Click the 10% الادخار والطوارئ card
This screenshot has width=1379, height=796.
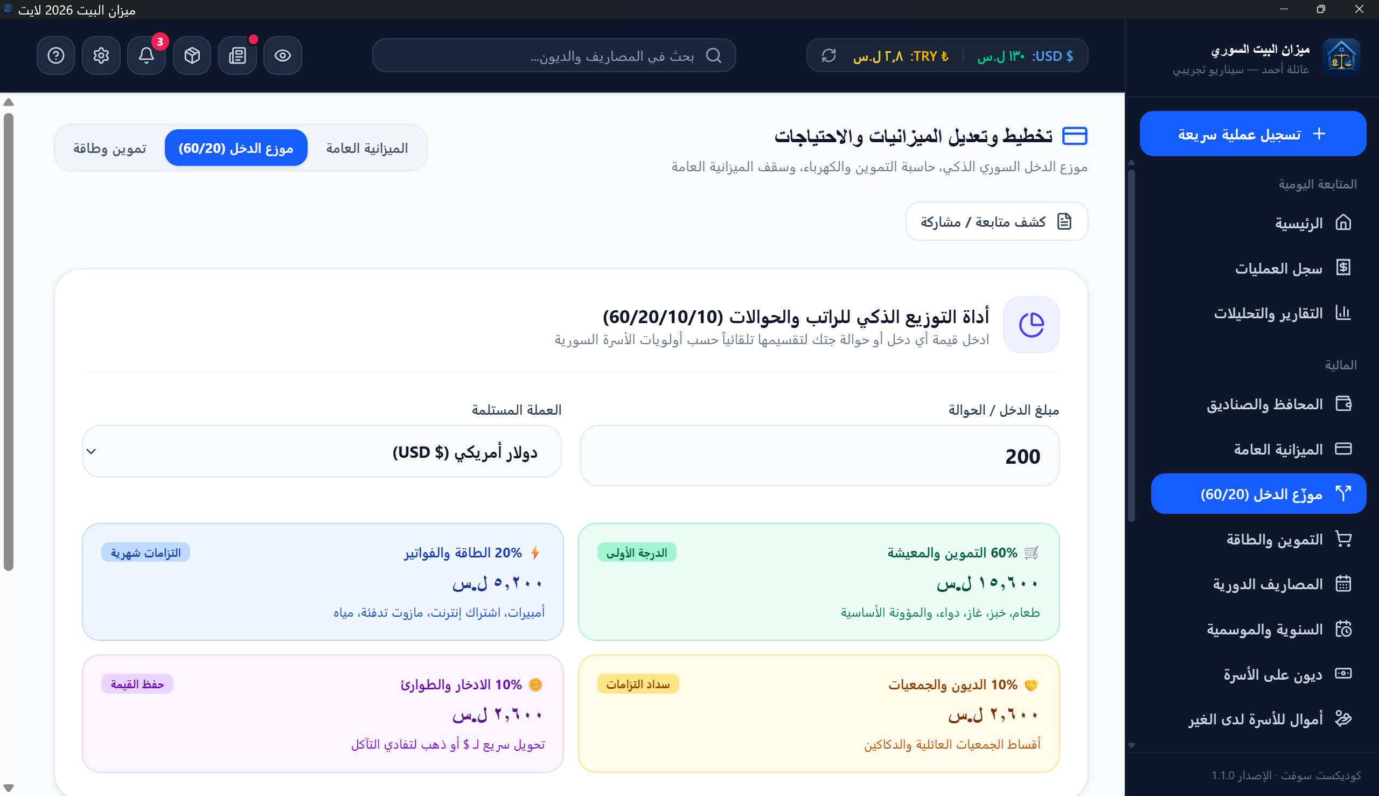[323, 714]
